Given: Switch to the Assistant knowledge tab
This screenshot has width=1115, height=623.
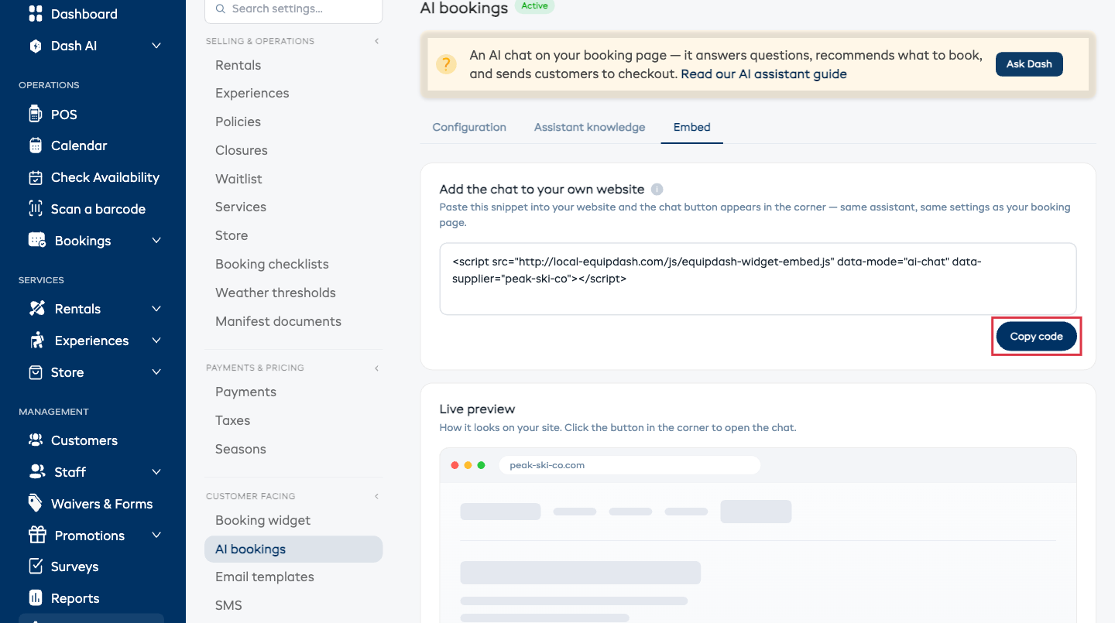Looking at the screenshot, I should point(589,127).
